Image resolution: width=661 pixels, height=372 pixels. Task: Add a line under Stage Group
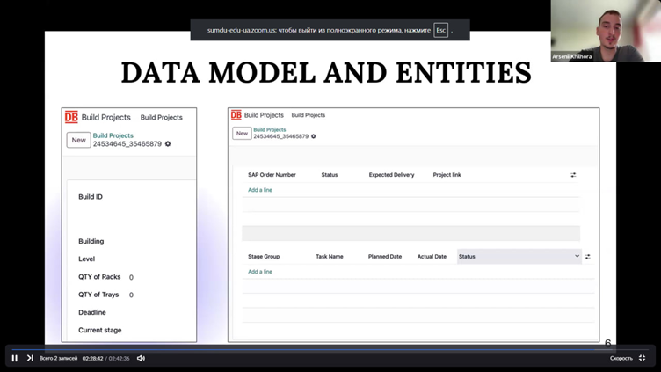coord(260,272)
